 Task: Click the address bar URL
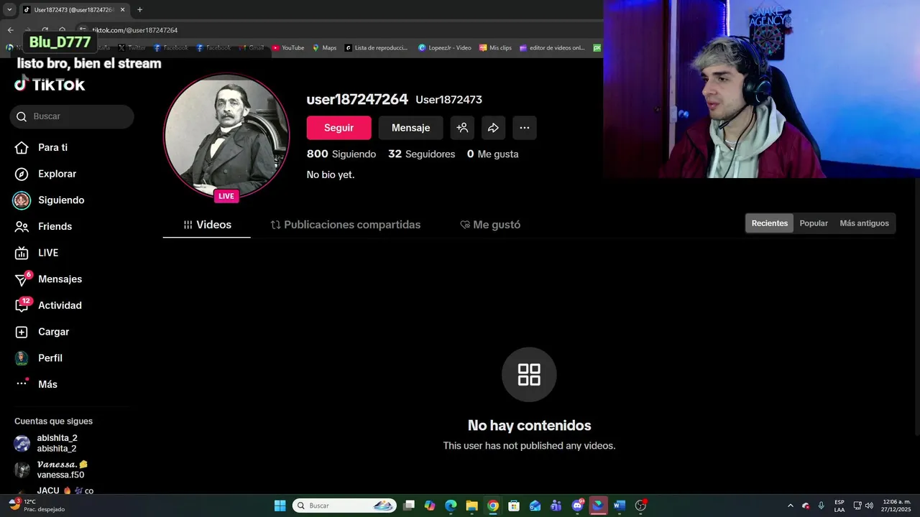135,30
